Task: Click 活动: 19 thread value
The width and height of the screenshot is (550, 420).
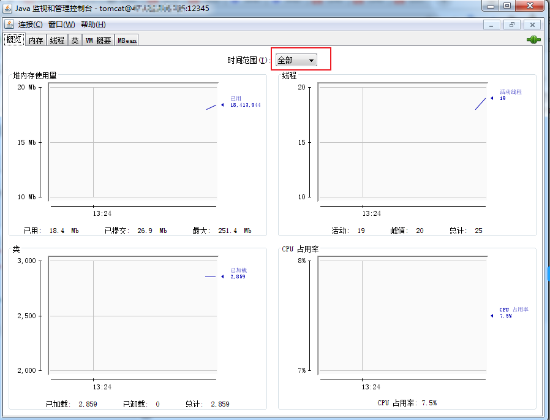Action: (348, 231)
